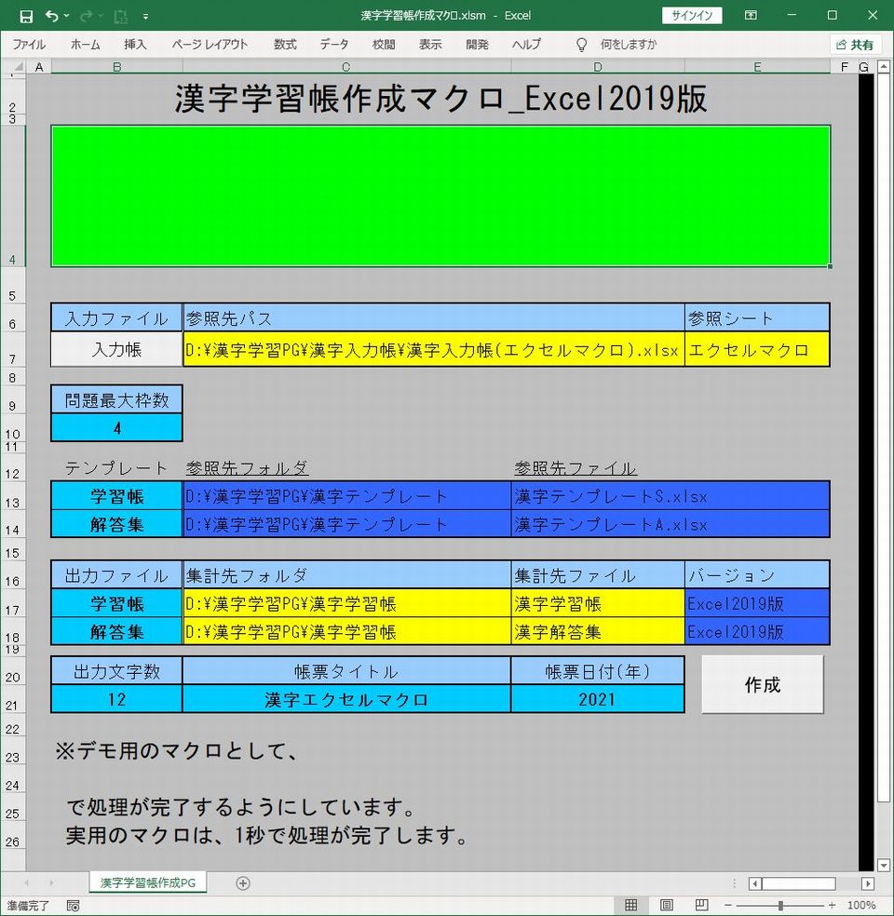
Task: Open ribbon display options icon near window controls
Action: click(x=751, y=15)
